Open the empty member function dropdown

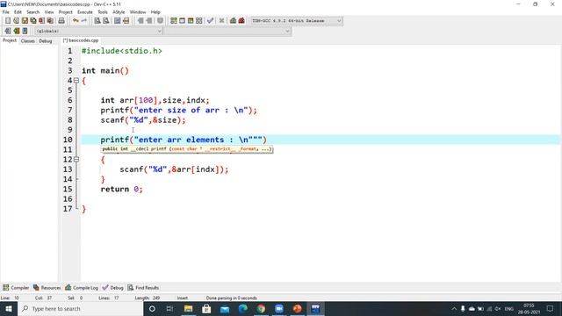(x=227, y=32)
